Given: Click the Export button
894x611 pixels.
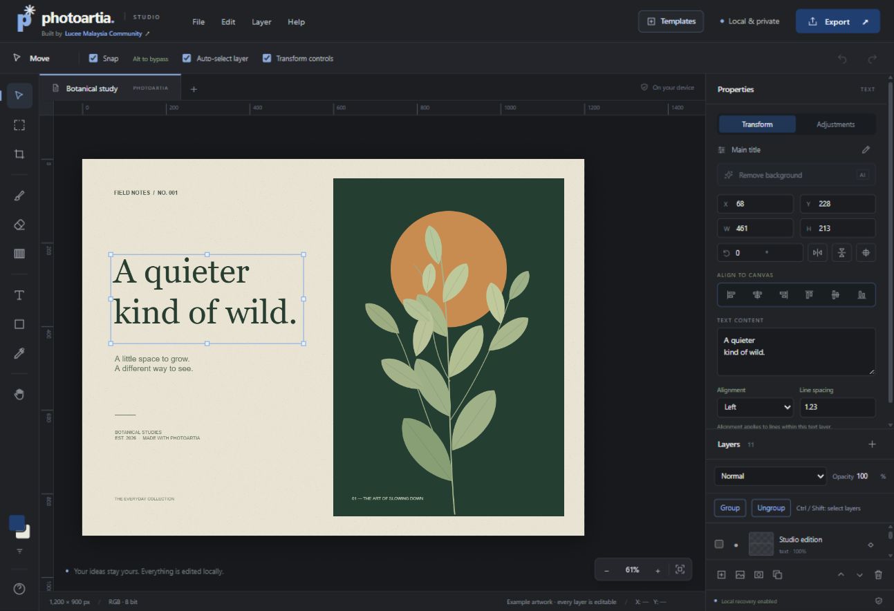Looking at the screenshot, I should pyautogui.click(x=837, y=21).
